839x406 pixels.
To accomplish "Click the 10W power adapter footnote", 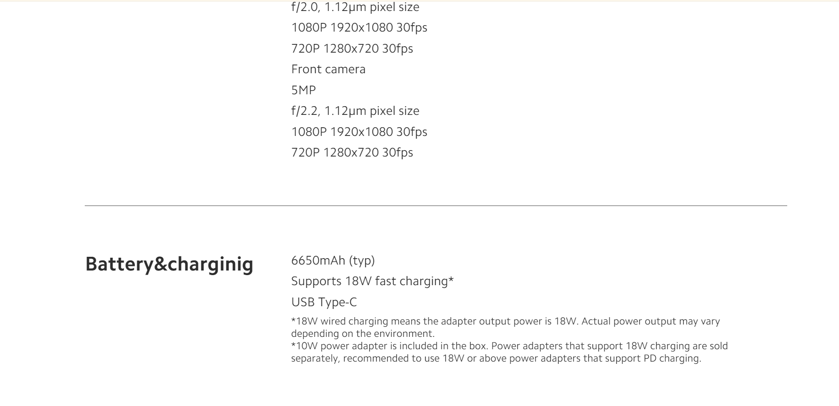I will (x=510, y=352).
